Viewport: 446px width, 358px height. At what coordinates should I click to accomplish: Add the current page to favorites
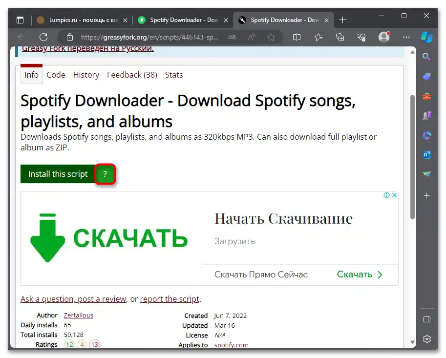tap(271, 37)
